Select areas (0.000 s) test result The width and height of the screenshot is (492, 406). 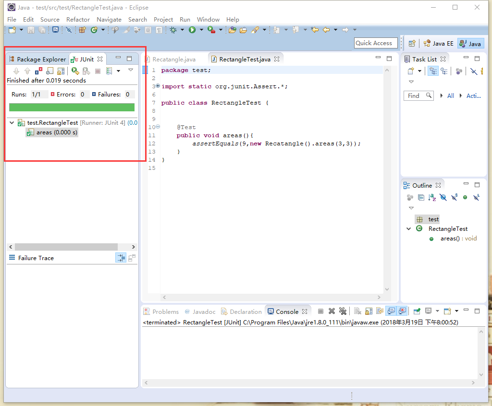click(x=52, y=132)
